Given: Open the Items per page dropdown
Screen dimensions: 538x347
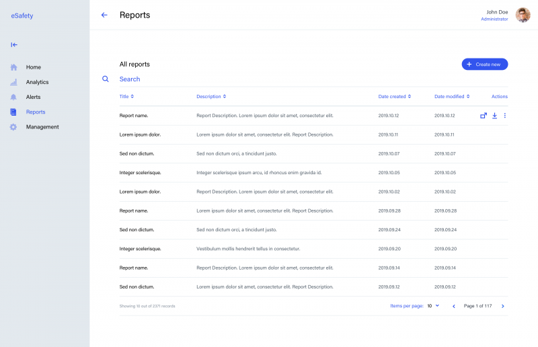Looking at the screenshot, I should pyautogui.click(x=433, y=306).
